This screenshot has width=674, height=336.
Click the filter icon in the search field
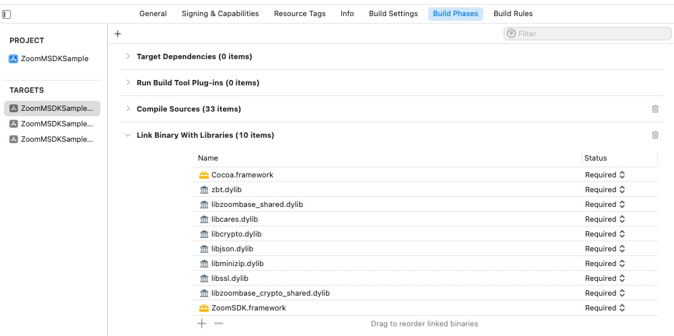pos(511,34)
